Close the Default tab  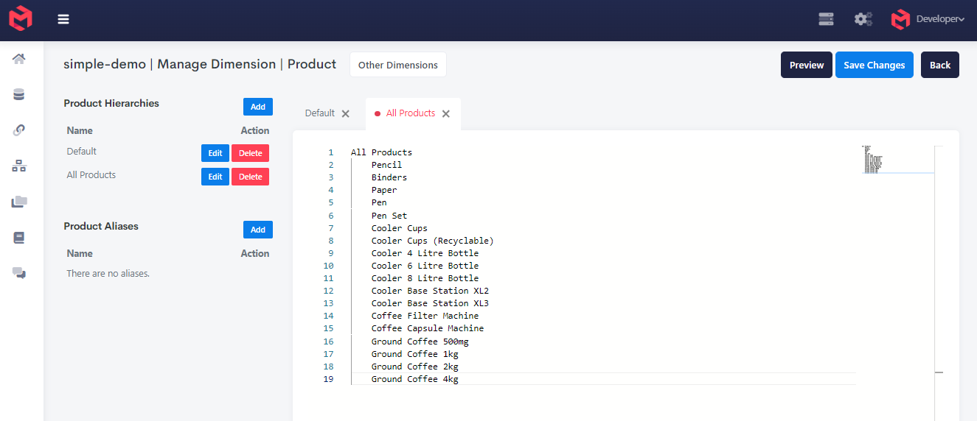point(346,114)
